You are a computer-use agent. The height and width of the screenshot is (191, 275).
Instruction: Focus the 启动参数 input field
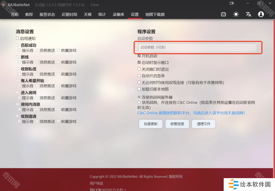[197, 47]
